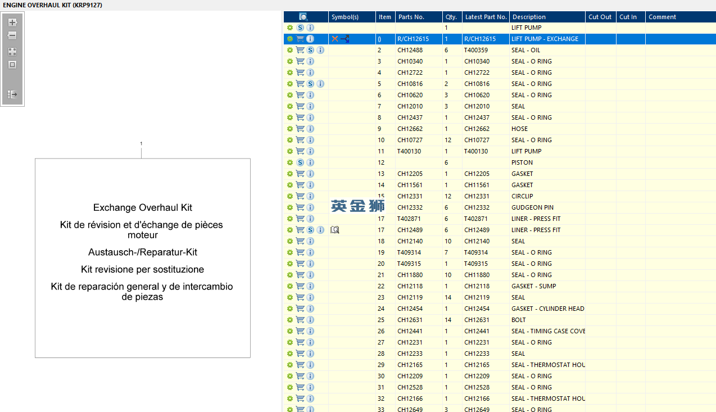
Task: Sort table by Parts No. column header
Action: (411, 17)
